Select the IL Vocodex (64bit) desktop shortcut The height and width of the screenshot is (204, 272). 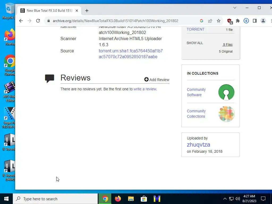9,171
